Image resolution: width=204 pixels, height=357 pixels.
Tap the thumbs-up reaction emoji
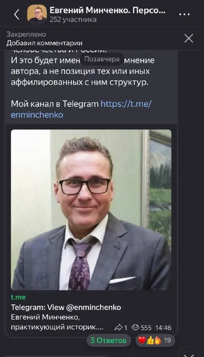[x=150, y=341]
